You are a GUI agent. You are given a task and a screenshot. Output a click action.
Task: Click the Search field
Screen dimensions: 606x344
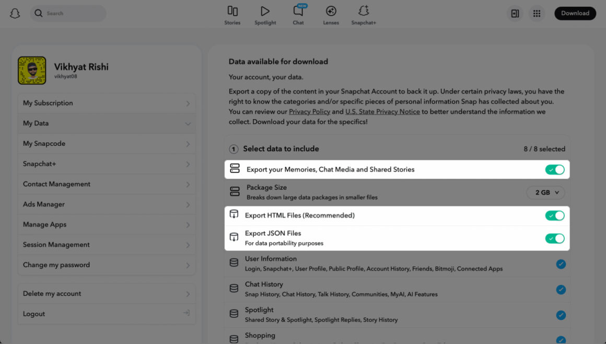point(68,13)
